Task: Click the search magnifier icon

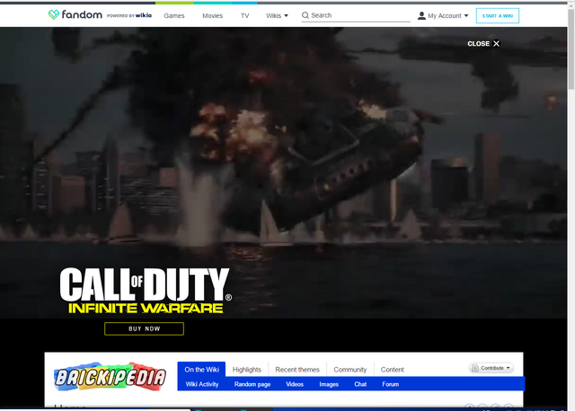Action: (305, 15)
